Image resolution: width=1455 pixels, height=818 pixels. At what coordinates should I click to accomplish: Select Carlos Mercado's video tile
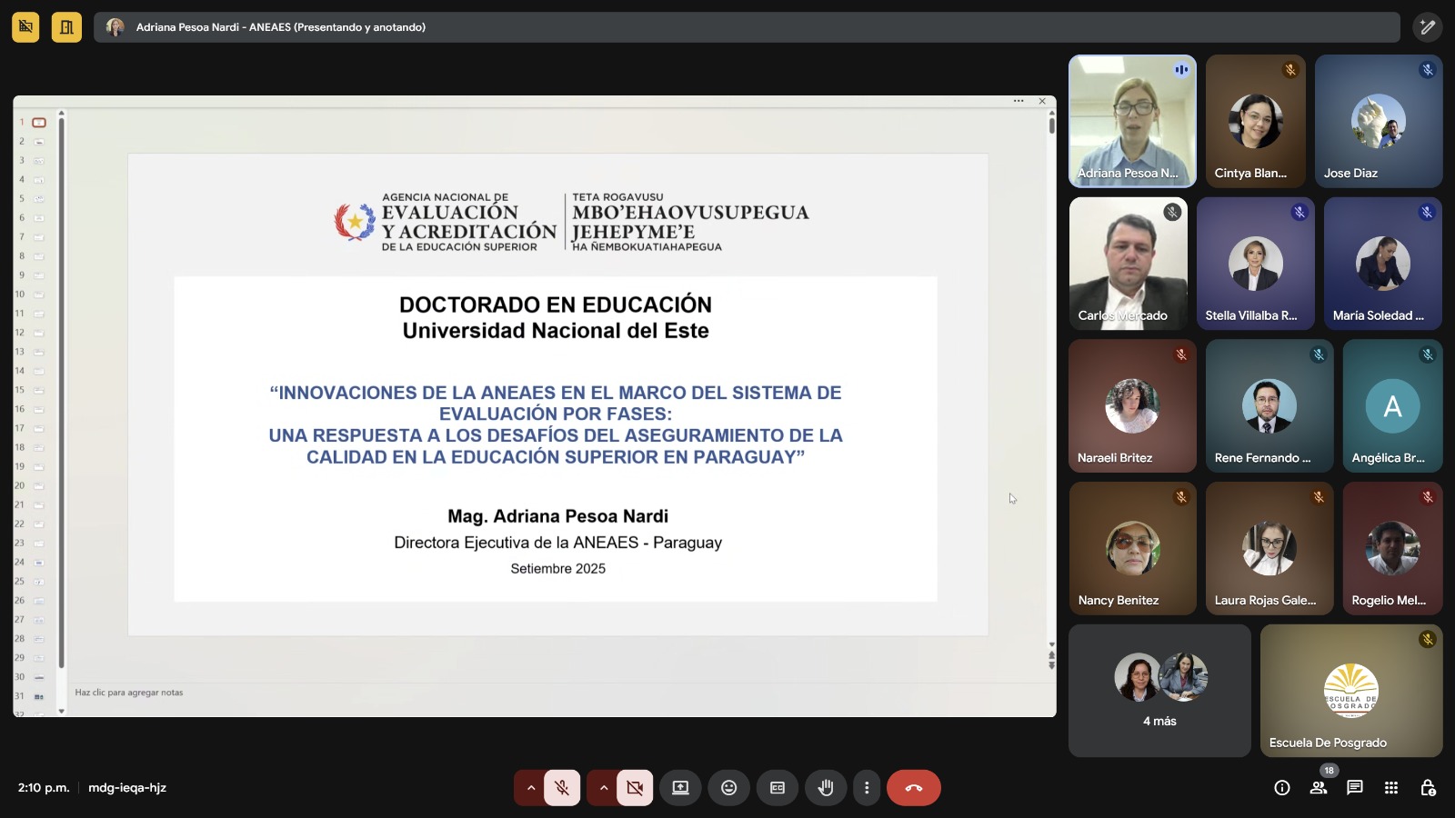[x=1128, y=264]
